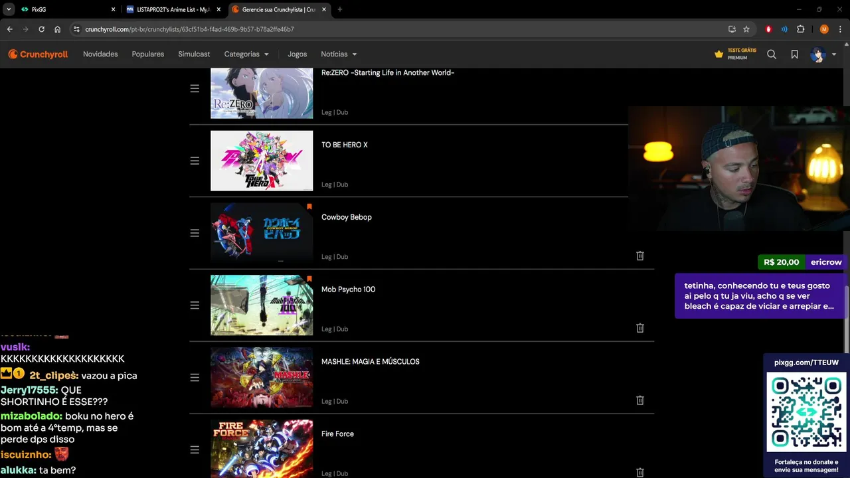The image size is (850, 478).
Task: Open the Mob Psycho 100 title link
Action: [348, 289]
